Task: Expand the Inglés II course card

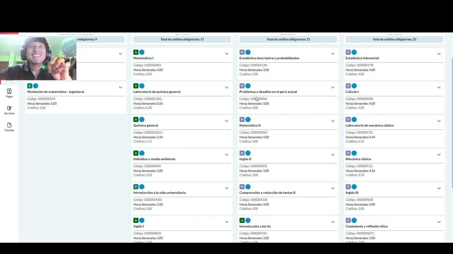Action: pos(333,155)
